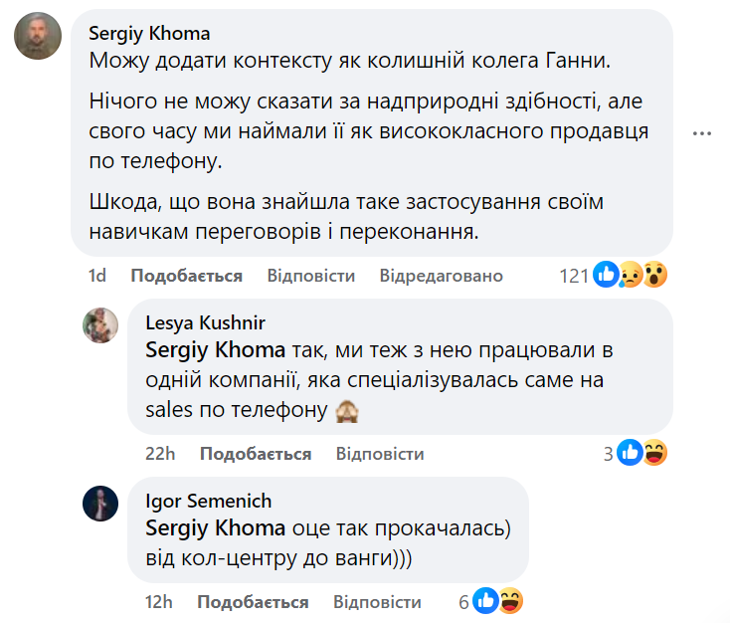Image resolution: width=730 pixels, height=623 pixels.
Task: Toggle Подобається on Lesya Kushnir's reply
Action: click(x=256, y=454)
